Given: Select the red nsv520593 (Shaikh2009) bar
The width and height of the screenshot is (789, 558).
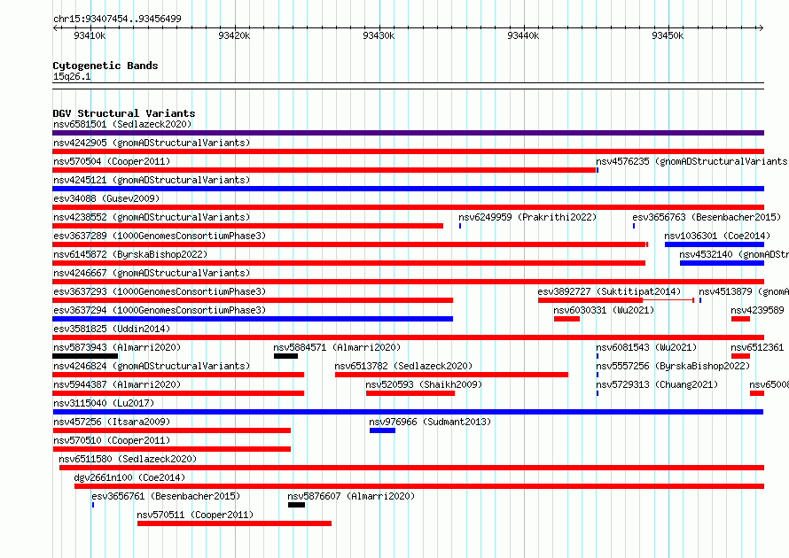Looking at the screenshot, I should point(410,393).
